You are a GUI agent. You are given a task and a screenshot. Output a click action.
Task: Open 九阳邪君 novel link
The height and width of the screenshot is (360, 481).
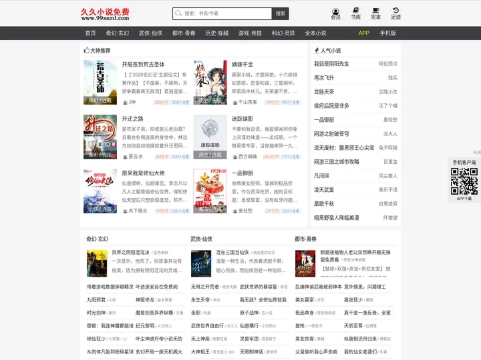(x=96, y=300)
